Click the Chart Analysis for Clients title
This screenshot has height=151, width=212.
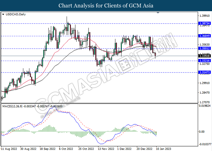click(x=106, y=5)
